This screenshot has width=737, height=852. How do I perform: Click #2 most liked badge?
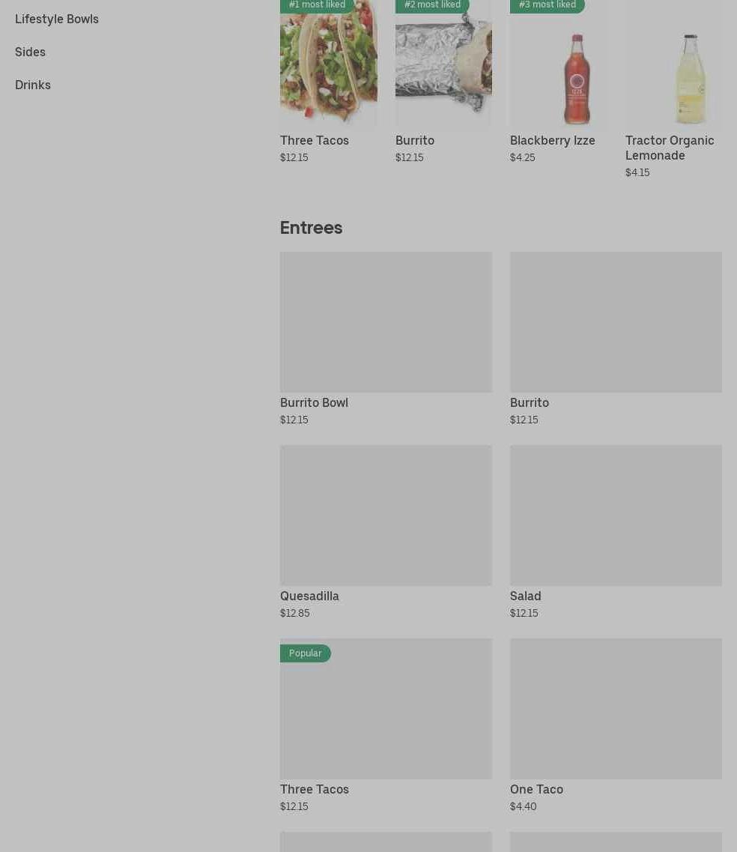click(x=432, y=5)
